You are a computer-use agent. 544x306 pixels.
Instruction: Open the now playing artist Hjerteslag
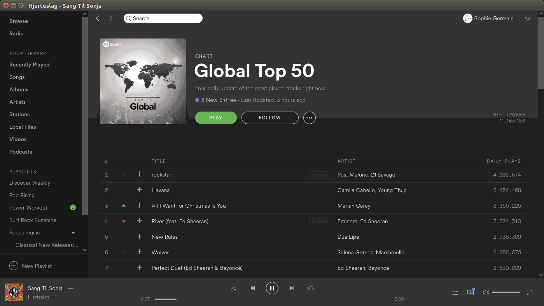(x=38, y=297)
